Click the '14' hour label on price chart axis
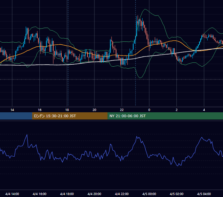The height and width of the screenshot is (197, 223). coord(12,110)
